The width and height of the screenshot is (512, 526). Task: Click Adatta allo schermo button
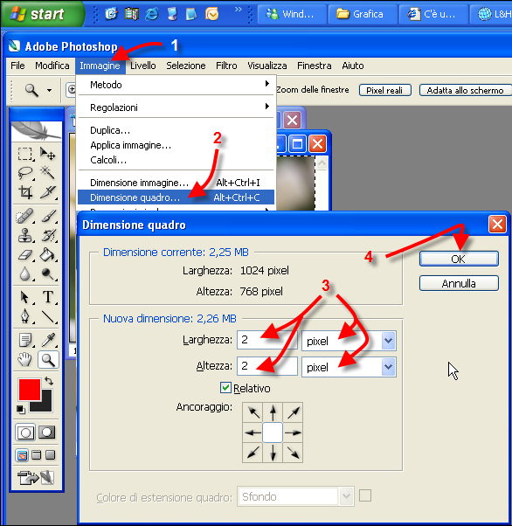coord(465,90)
